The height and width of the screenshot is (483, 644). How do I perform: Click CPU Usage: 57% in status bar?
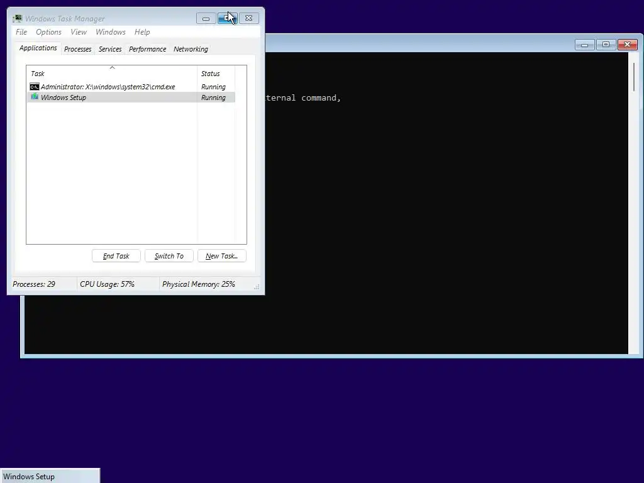(107, 284)
